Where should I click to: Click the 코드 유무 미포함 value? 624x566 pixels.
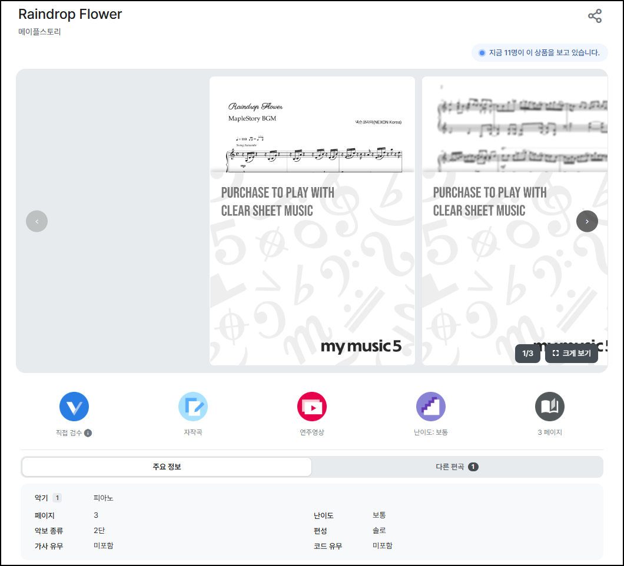pos(383,546)
